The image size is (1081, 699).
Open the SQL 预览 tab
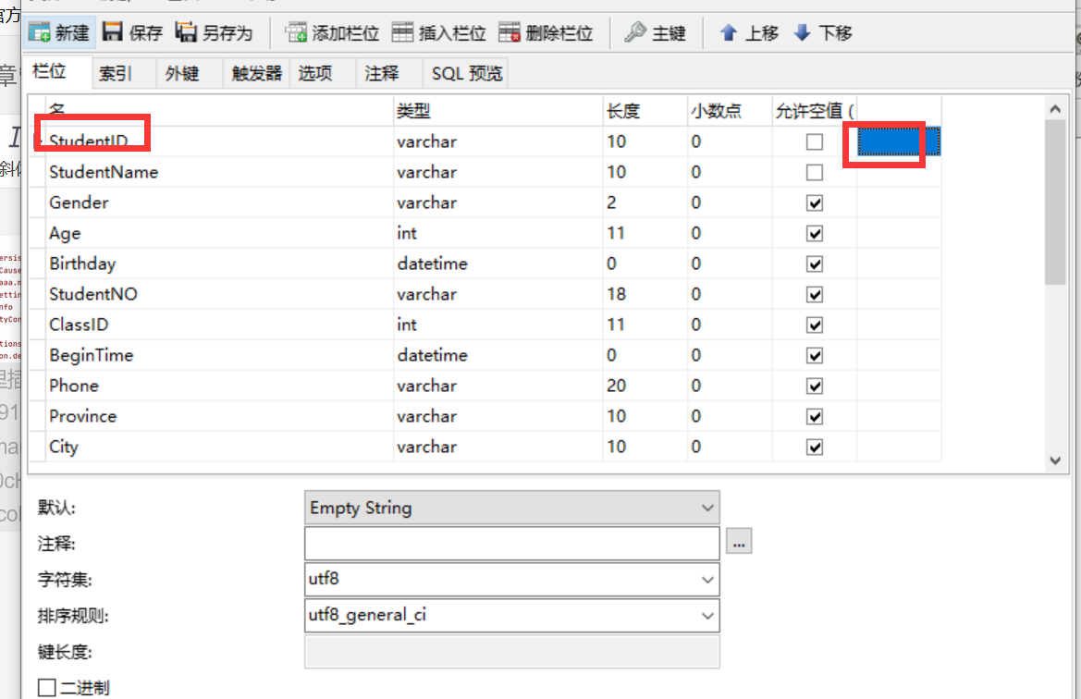467,73
